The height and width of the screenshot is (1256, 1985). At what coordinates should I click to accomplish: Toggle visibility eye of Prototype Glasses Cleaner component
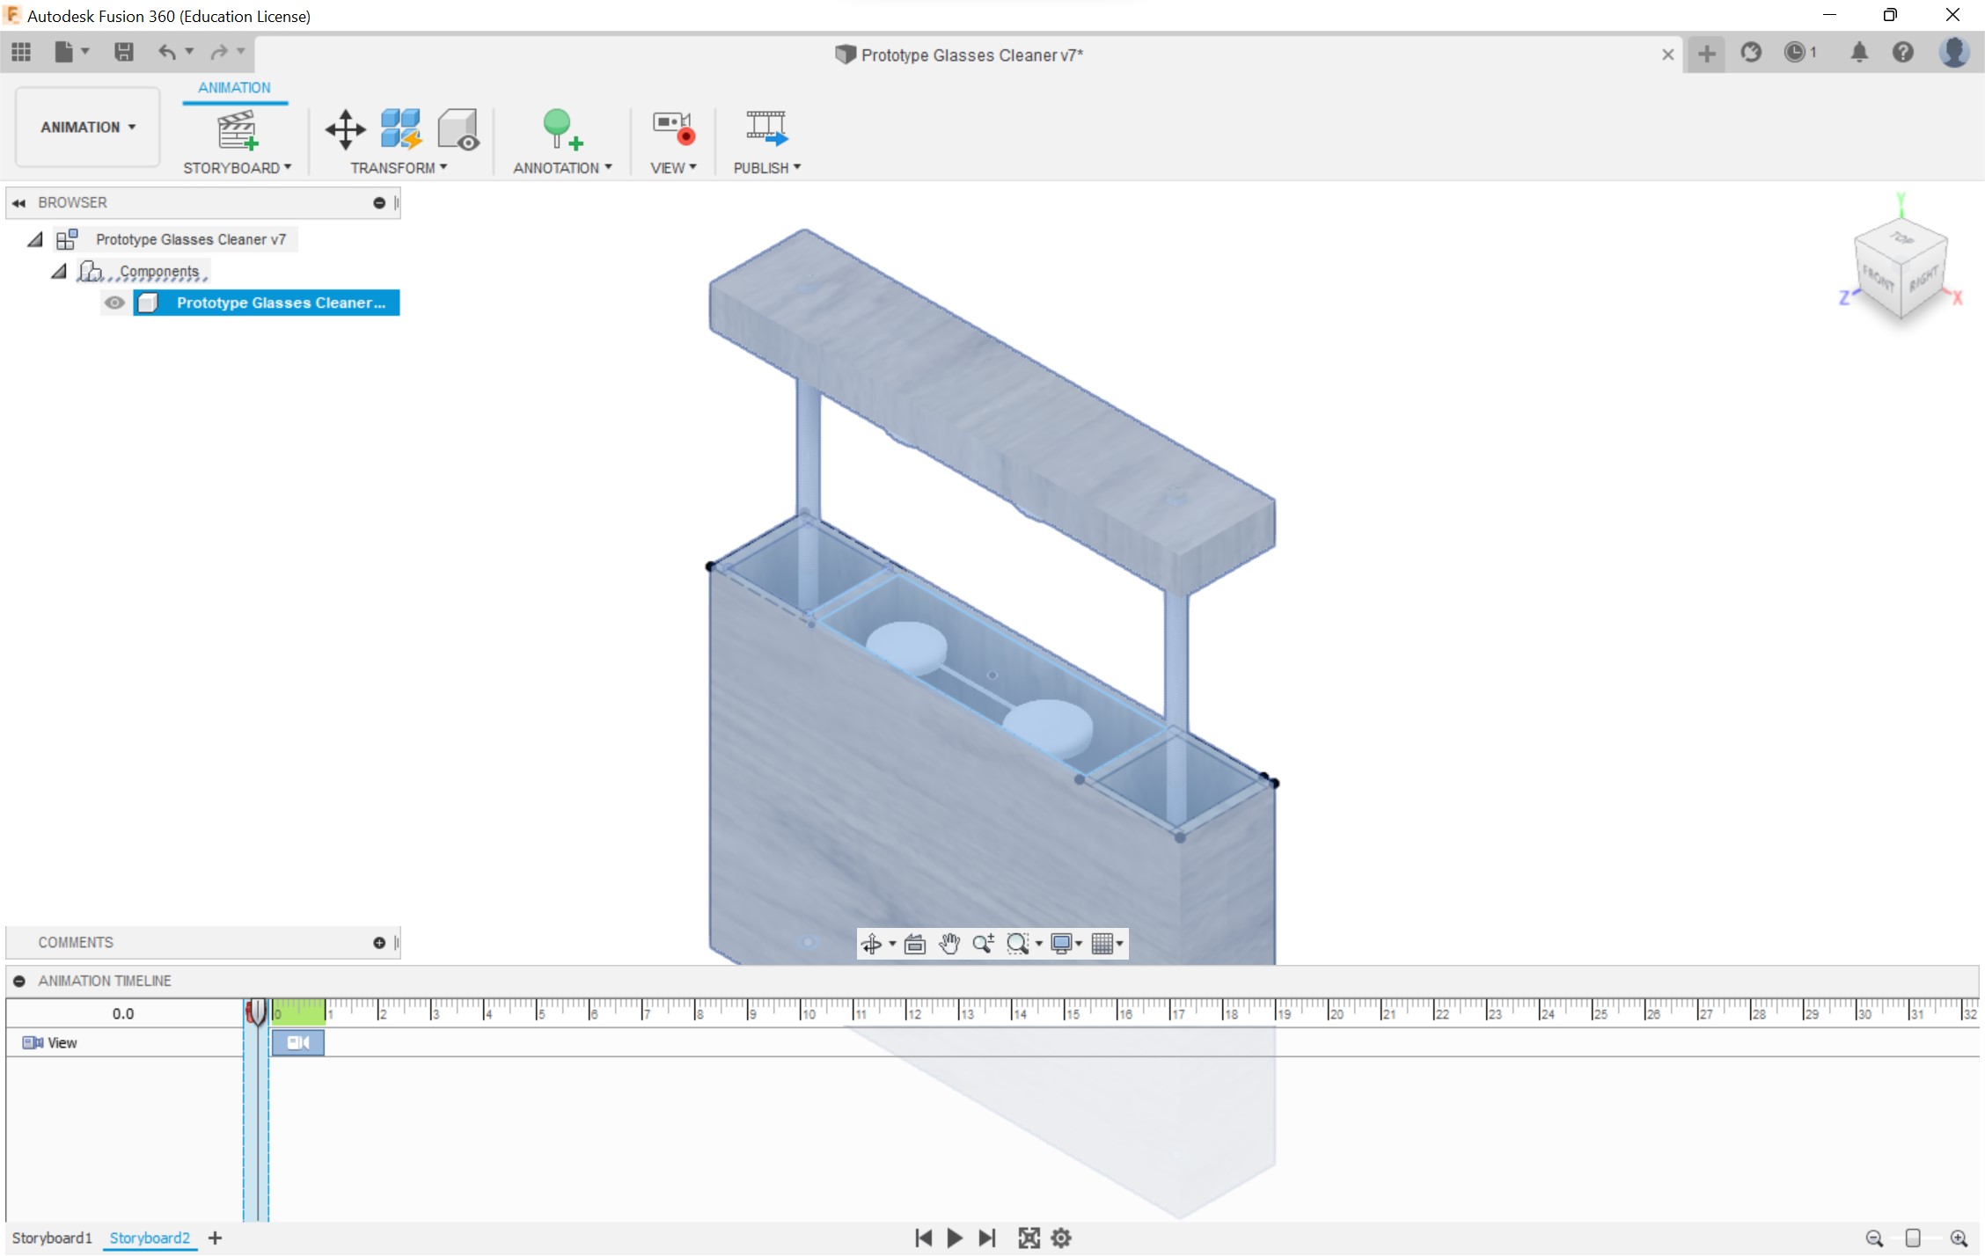(x=114, y=303)
